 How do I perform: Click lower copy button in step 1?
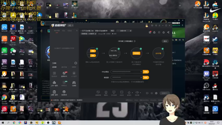tap(93, 56)
